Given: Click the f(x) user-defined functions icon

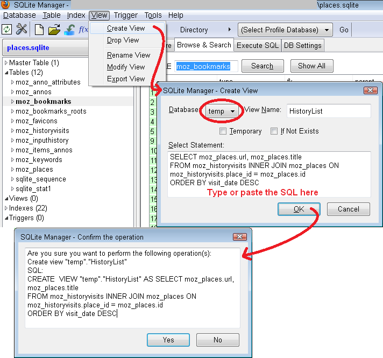Looking at the screenshot, I should pos(83,30).
